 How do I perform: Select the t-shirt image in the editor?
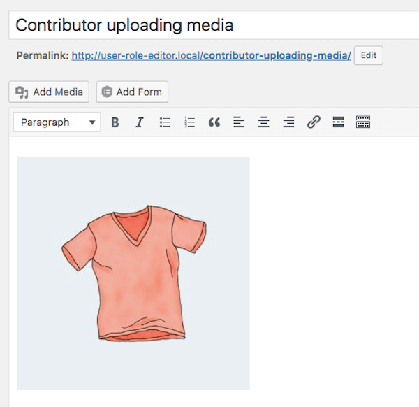[133, 273]
